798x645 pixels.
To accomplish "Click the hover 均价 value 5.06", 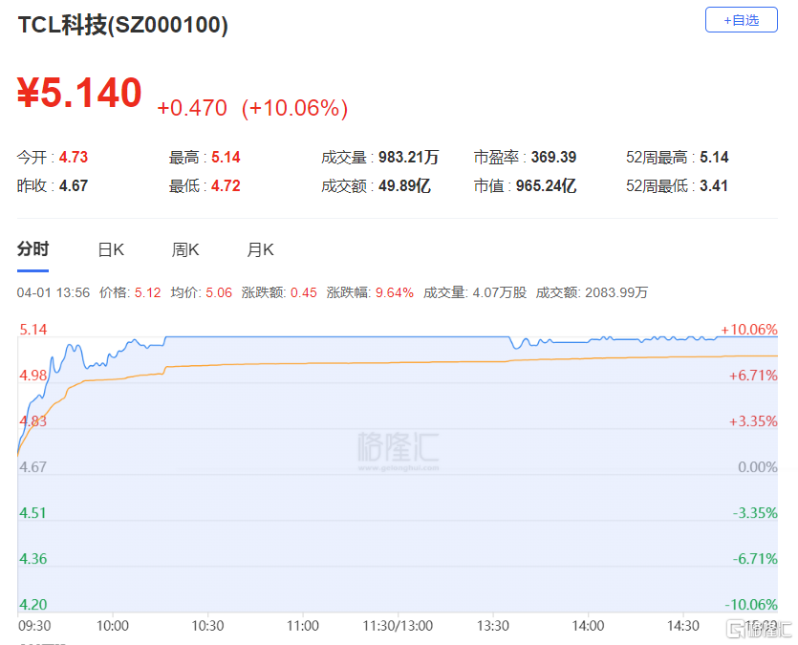I will [x=219, y=293].
